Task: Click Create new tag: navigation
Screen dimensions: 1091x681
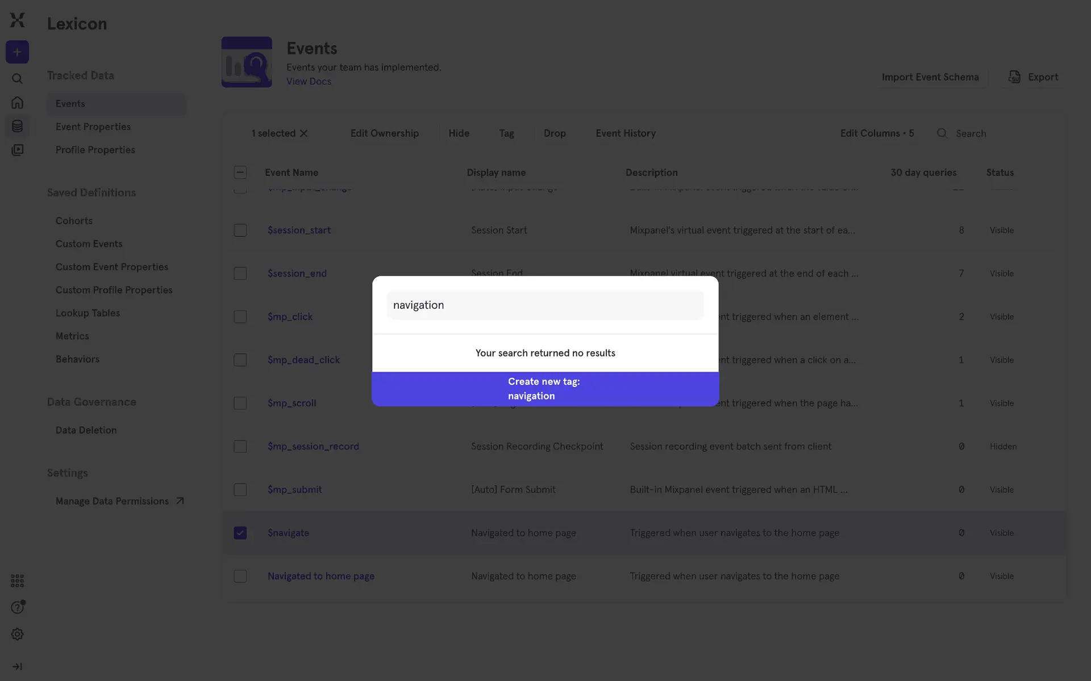Action: 545,389
